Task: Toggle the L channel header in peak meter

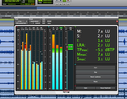Action: tap(22, 28)
